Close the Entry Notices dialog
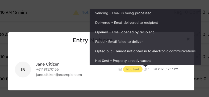Image resolution: width=209 pixels, height=97 pixels. click(x=188, y=39)
